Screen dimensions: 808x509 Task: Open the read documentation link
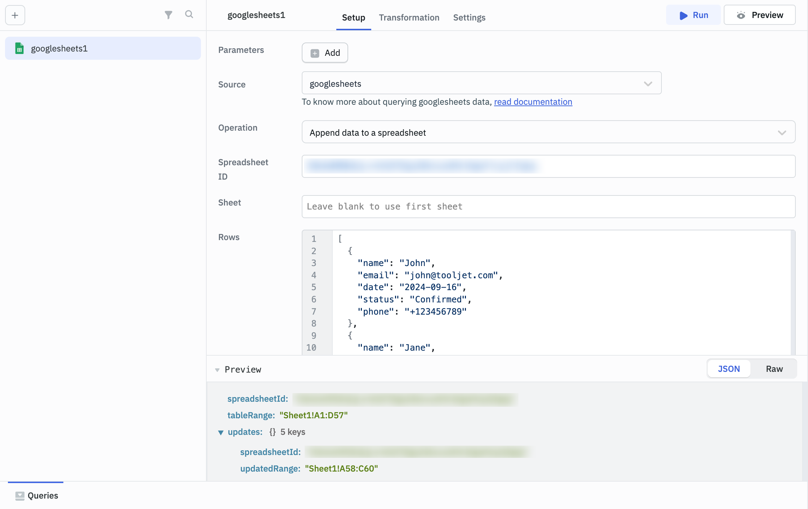[x=533, y=102]
